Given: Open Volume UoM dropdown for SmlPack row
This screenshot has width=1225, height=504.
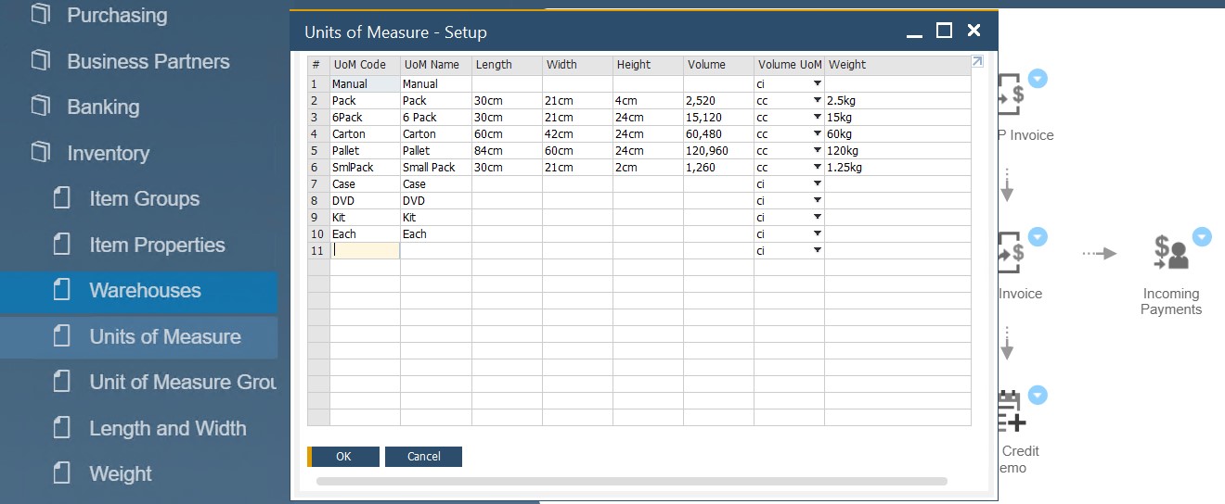Looking at the screenshot, I should [818, 167].
